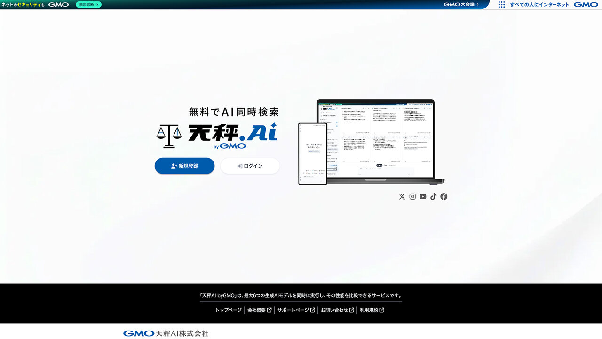This screenshot has height=339, width=602.
Task: Expand the GMO大会議 banner link
Action: click(461, 5)
